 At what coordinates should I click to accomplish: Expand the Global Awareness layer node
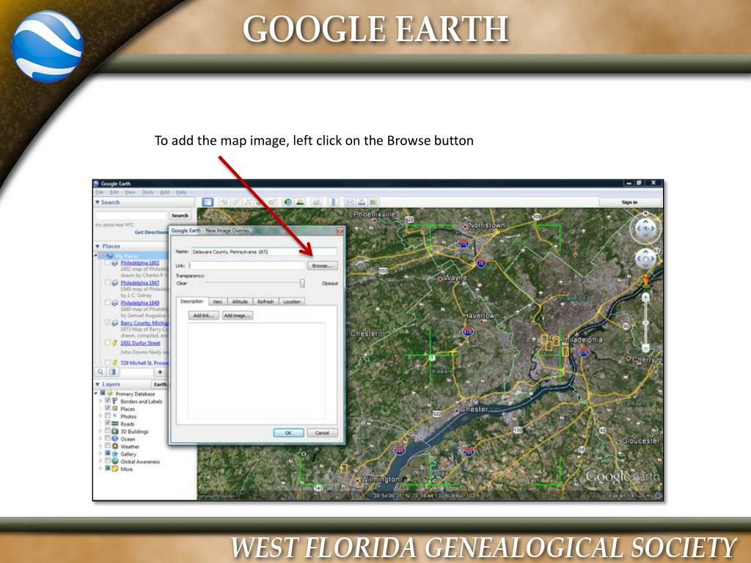[x=100, y=461]
